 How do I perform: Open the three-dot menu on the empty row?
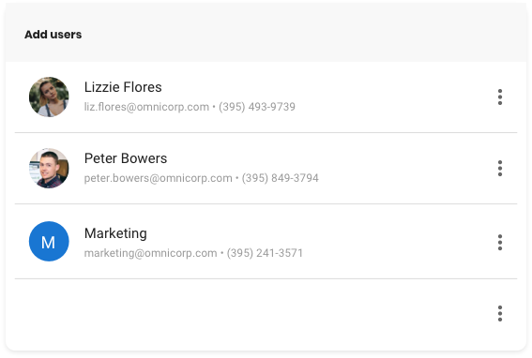coord(500,314)
